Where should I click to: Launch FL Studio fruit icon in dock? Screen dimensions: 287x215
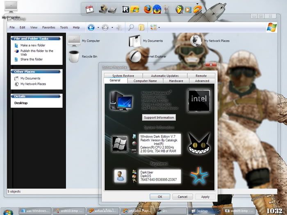tap(179, 9)
